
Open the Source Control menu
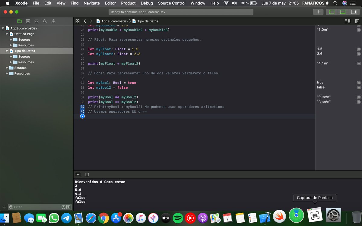tap(172, 3)
